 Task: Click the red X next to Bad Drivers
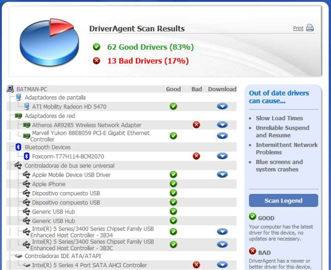click(x=96, y=61)
